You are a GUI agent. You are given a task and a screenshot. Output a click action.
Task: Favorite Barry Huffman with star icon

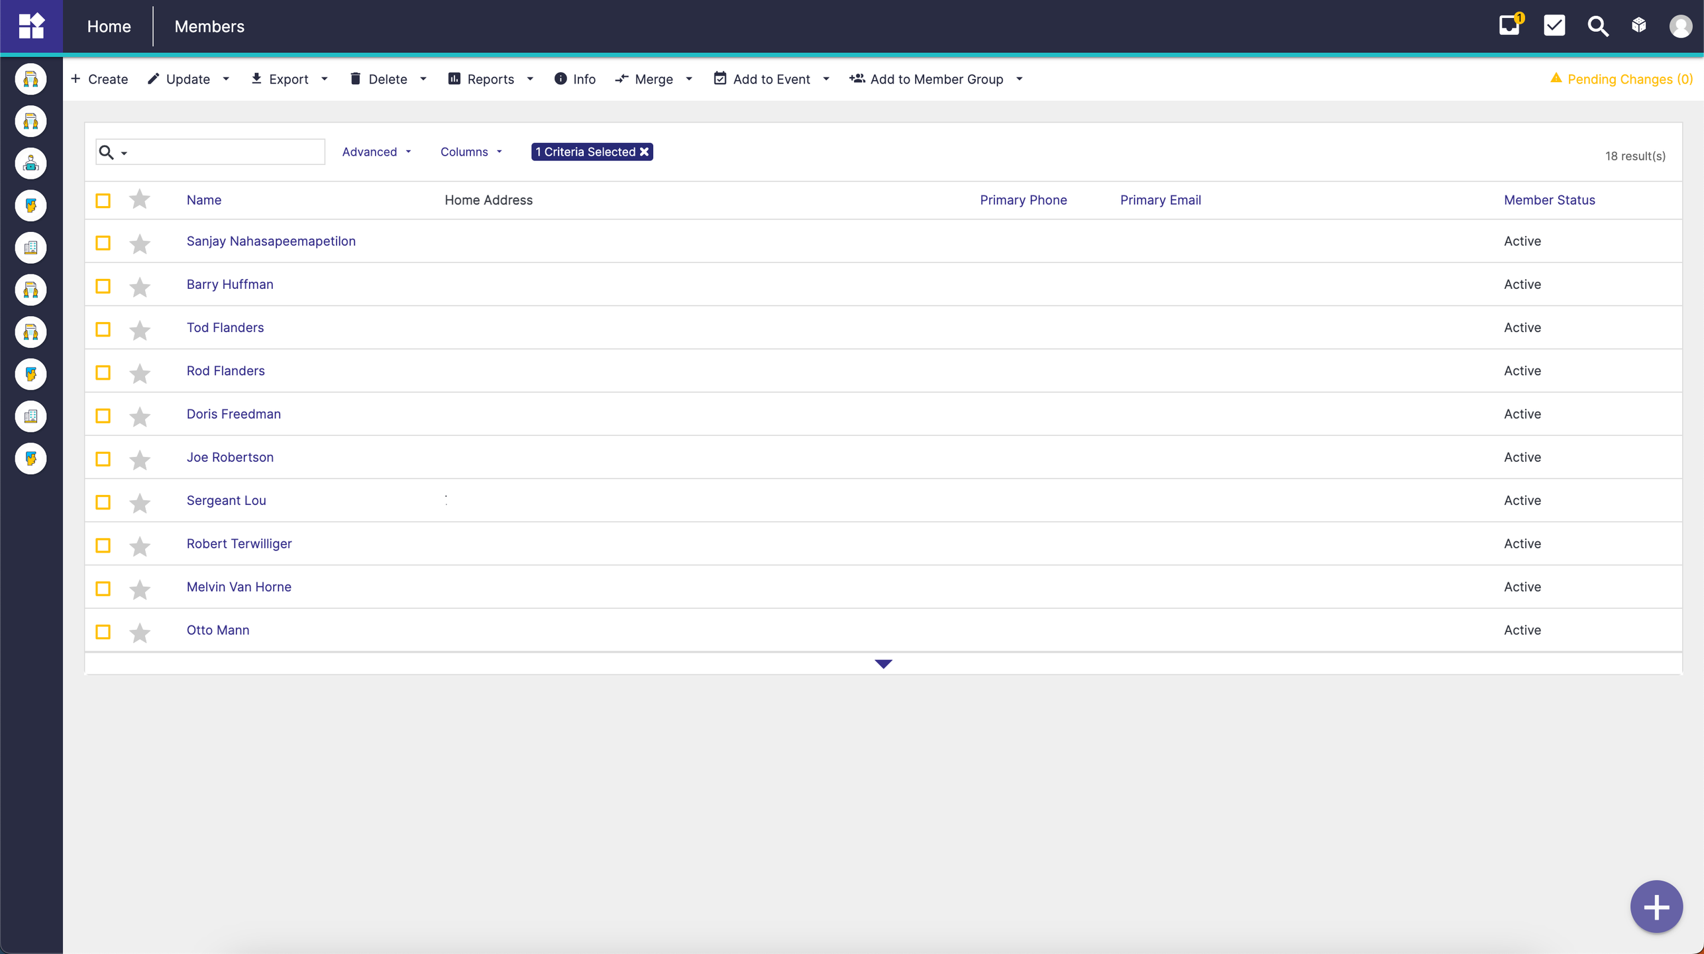point(140,286)
